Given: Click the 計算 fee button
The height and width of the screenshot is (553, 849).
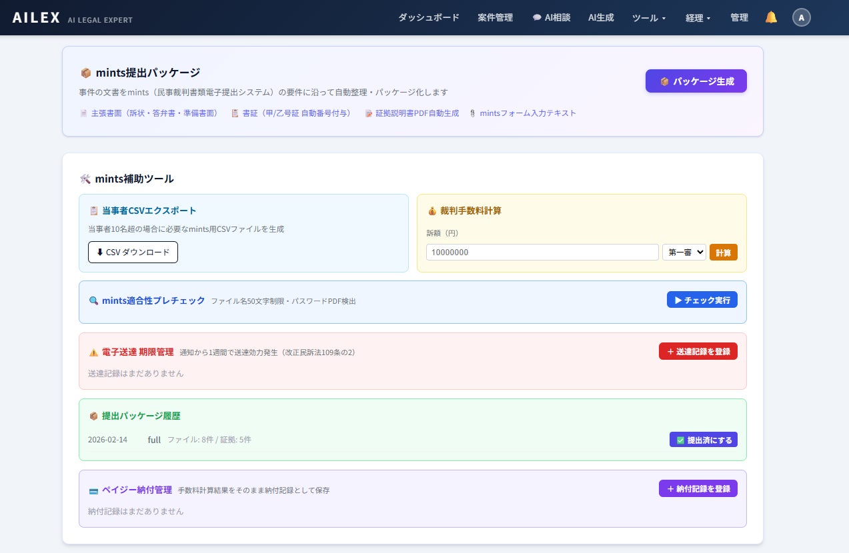Looking at the screenshot, I should point(724,253).
